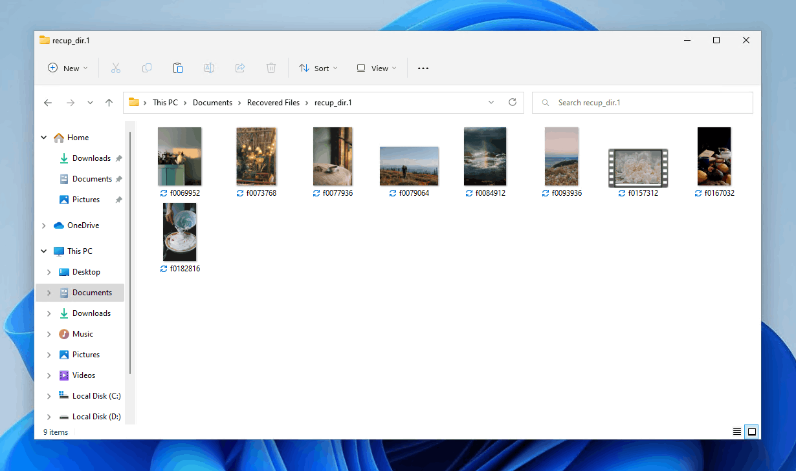
Task: Click the Delete trash bin icon
Action: [x=271, y=68]
